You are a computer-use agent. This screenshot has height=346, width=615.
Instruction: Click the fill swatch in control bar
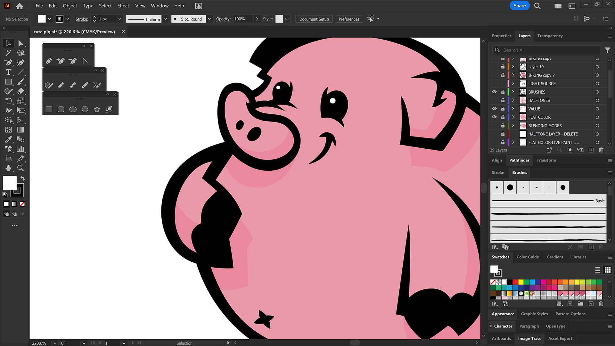pyautogui.click(x=42, y=19)
